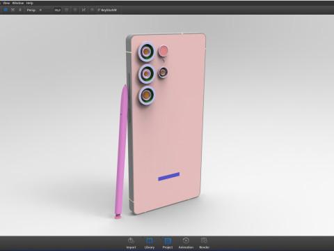Select the dolly camera tool icon
The height and width of the screenshot is (251, 334).
pos(20,10)
